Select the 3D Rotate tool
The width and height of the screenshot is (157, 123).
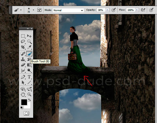pyautogui.click(x=23, y=89)
